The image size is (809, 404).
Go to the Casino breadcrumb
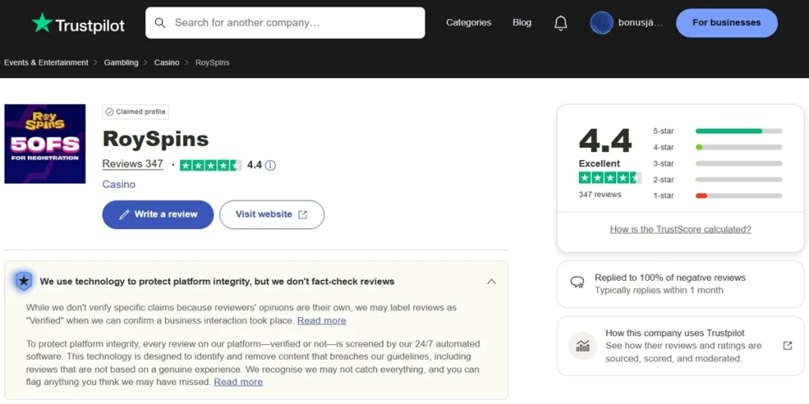[167, 62]
